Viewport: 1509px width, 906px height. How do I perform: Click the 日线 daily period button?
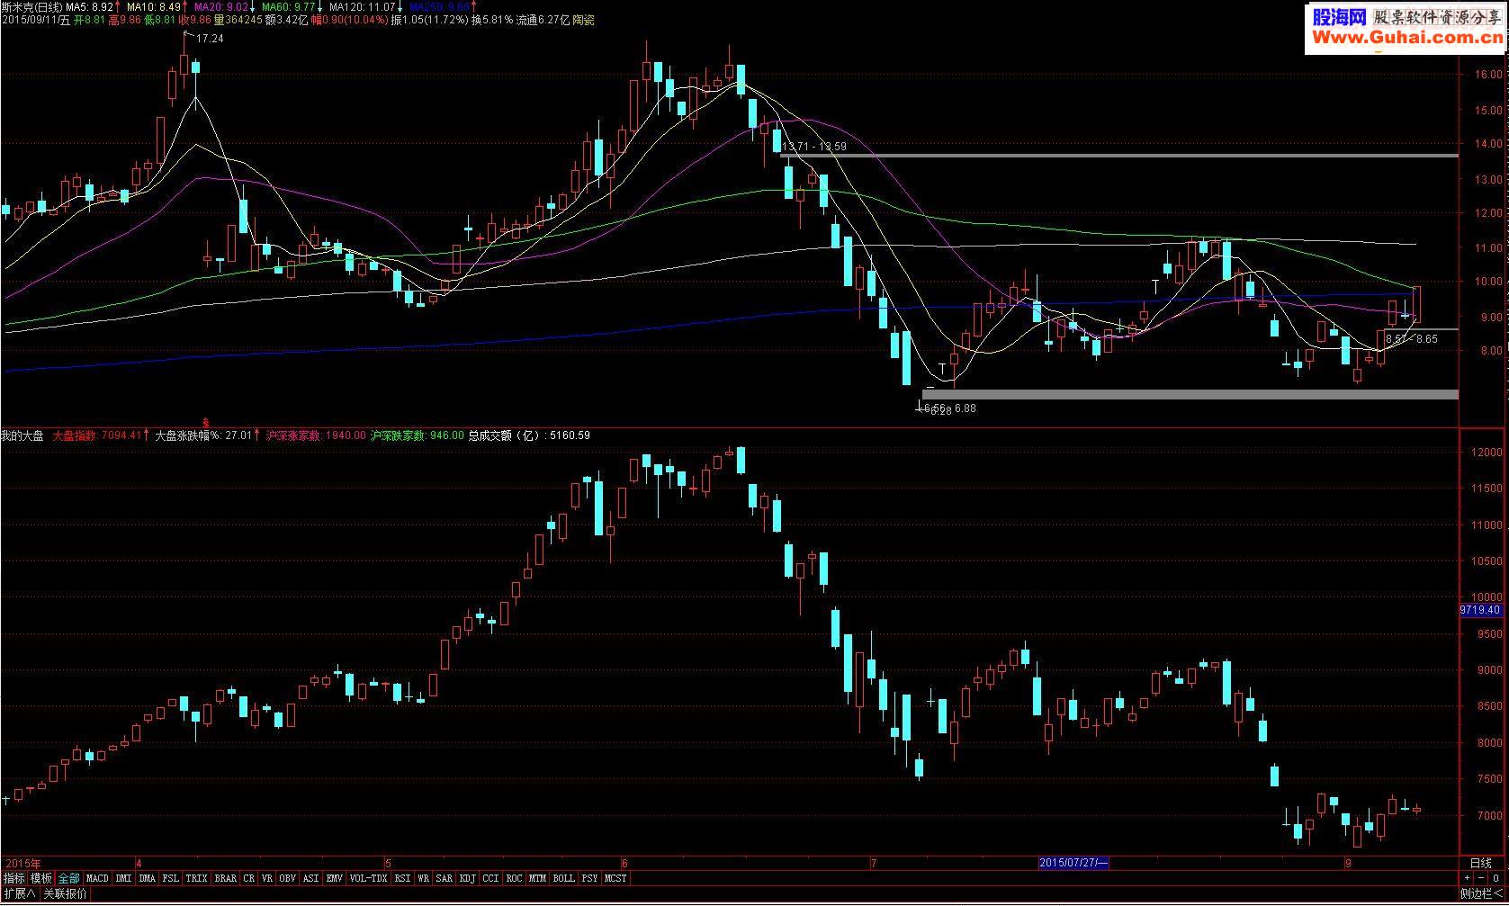[1481, 864]
